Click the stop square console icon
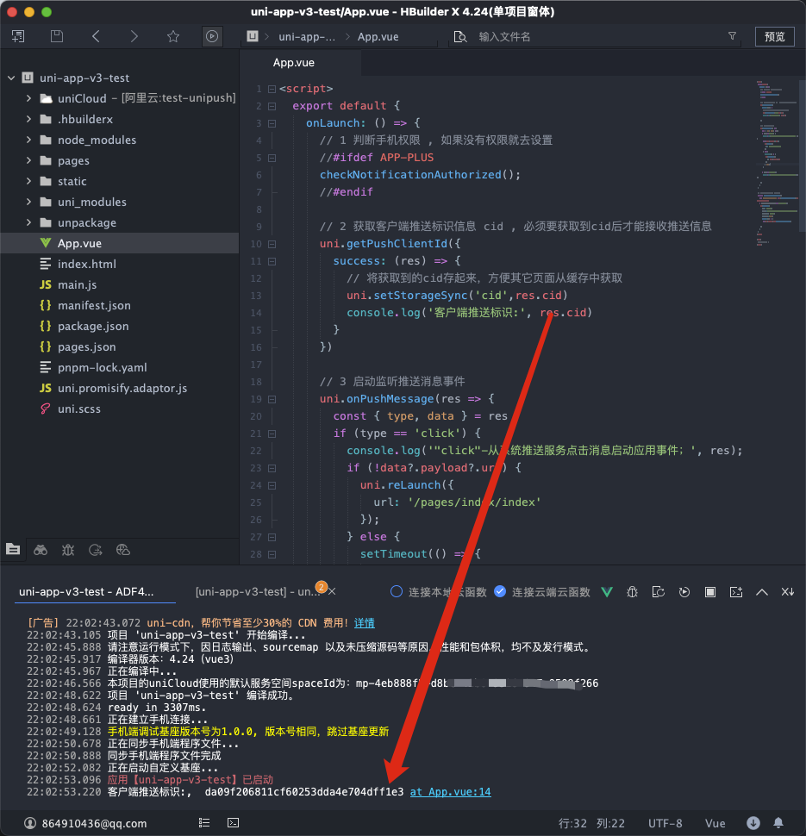The image size is (806, 836). coord(710,592)
